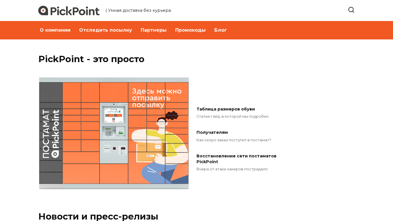Open the "Получателям" article link
This screenshot has height=221, width=393.
click(x=212, y=132)
